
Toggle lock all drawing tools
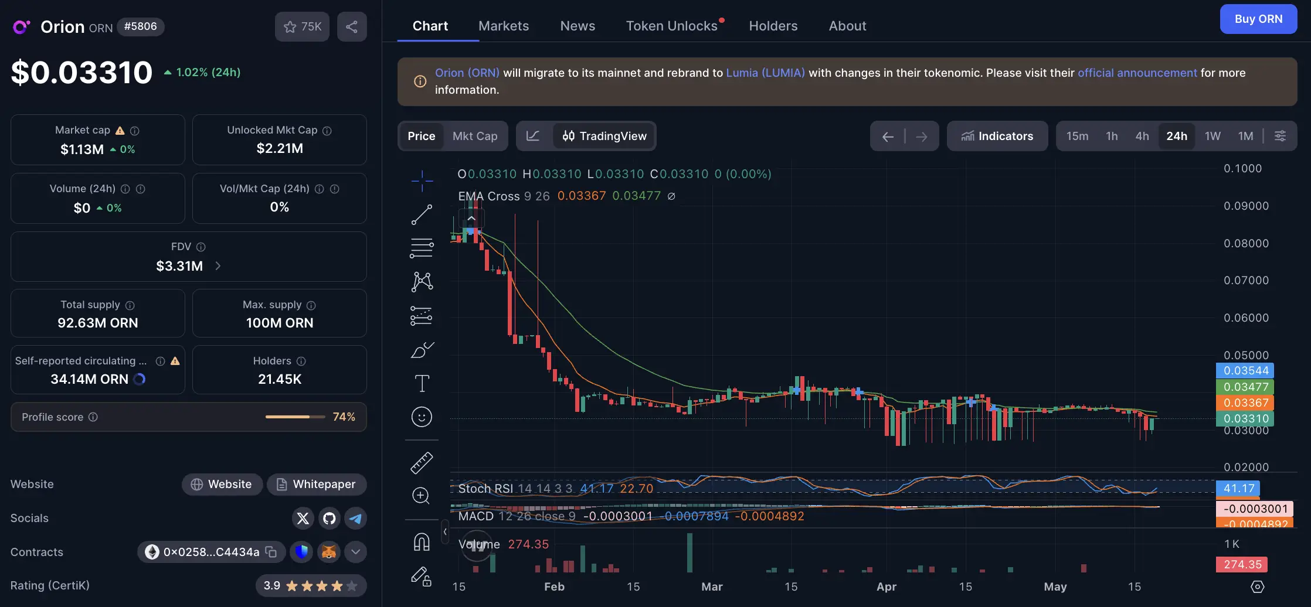(422, 577)
